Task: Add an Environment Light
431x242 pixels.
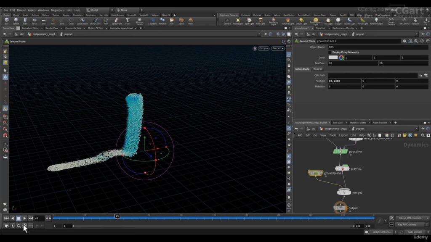Action: (x=316, y=21)
